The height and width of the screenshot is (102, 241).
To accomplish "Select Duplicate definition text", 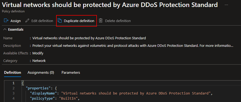I will point(79,21).
